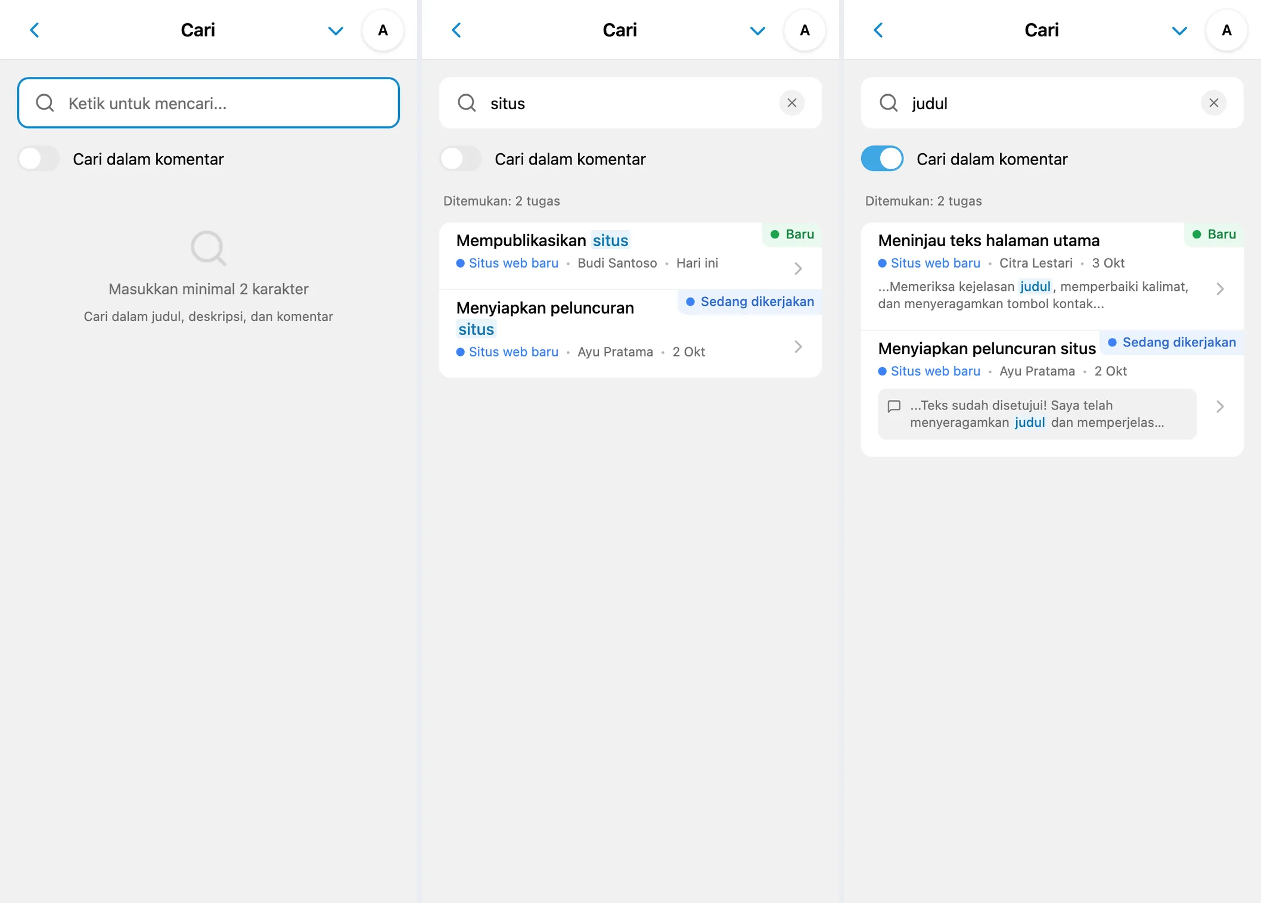Turn off 'Cari dalam komentar' in 'judul' panel

coord(883,159)
